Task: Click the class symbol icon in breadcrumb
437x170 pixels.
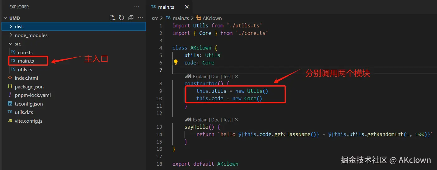Action: pos(199,18)
